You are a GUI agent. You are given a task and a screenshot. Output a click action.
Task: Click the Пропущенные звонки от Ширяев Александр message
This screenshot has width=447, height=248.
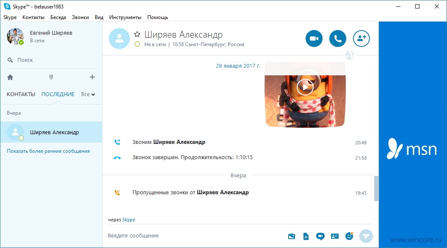click(191, 193)
